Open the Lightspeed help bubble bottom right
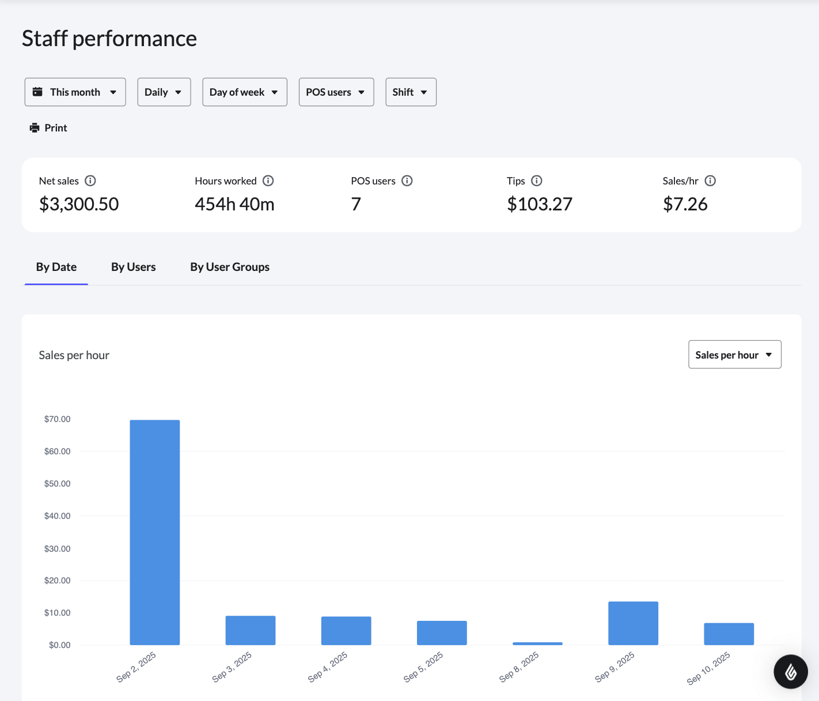Screen dimensions: 819x701 pos(791,672)
